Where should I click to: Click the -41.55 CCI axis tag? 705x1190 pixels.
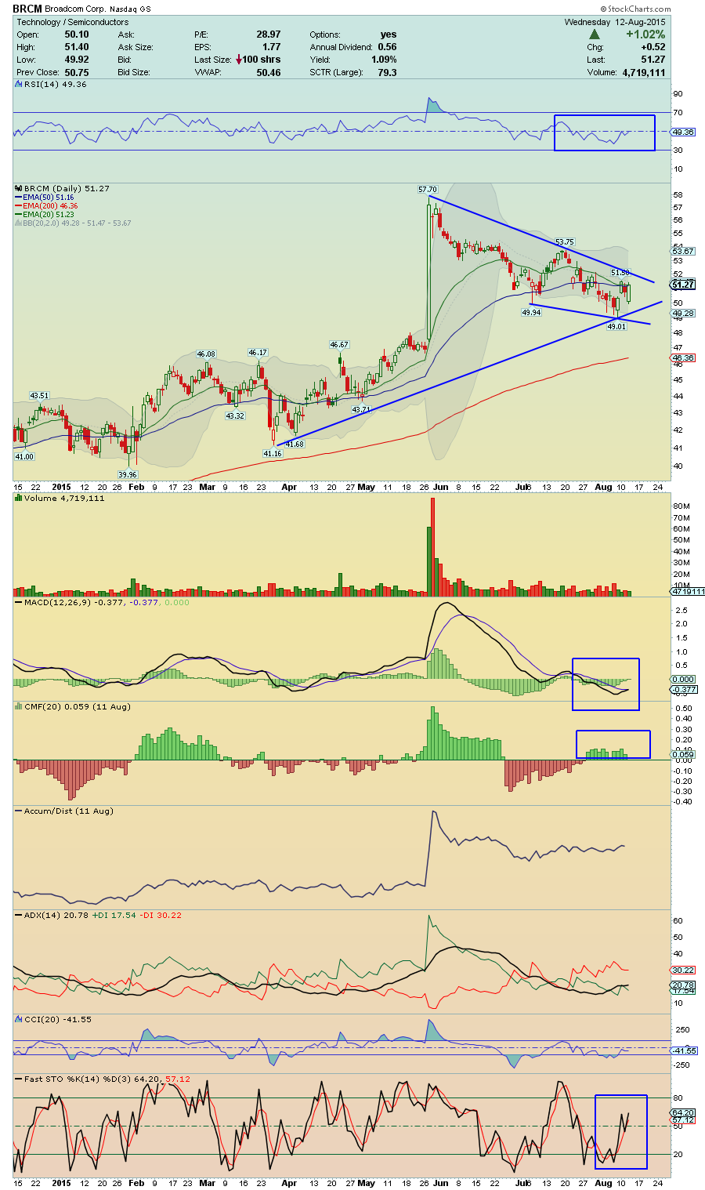[x=685, y=1050]
